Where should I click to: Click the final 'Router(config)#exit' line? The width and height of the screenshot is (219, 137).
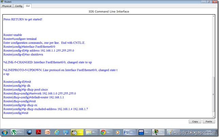click(16, 113)
